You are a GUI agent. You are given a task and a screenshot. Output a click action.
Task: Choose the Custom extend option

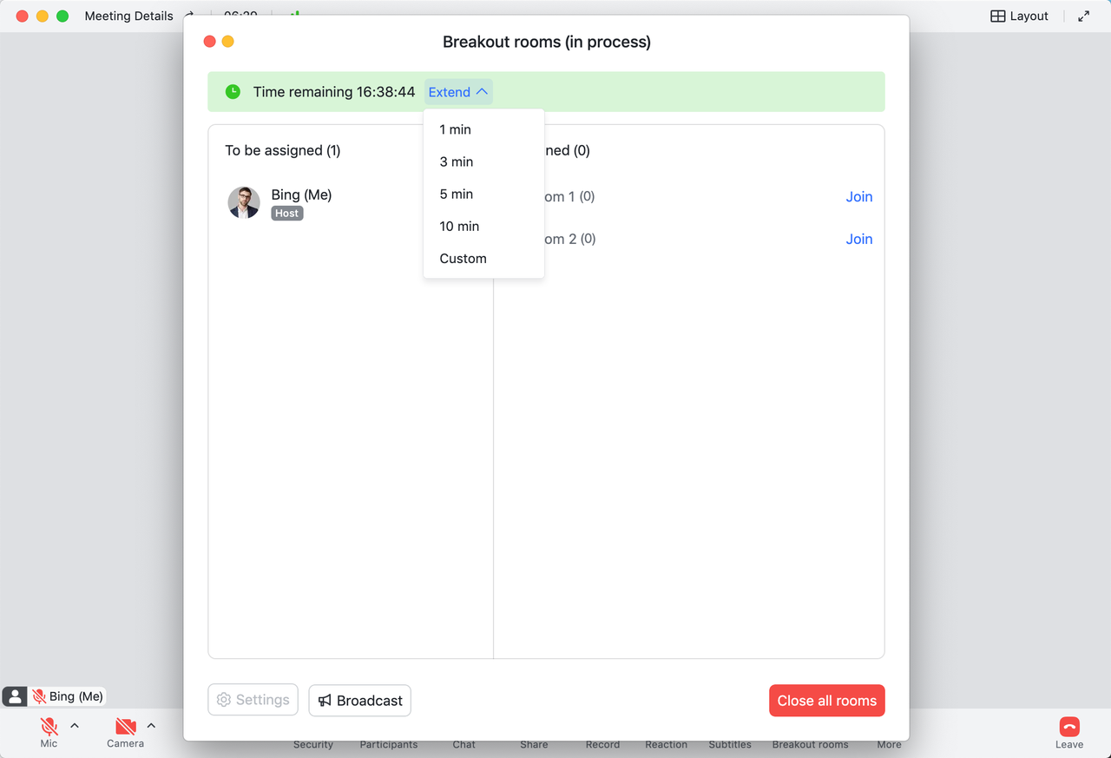[463, 259]
